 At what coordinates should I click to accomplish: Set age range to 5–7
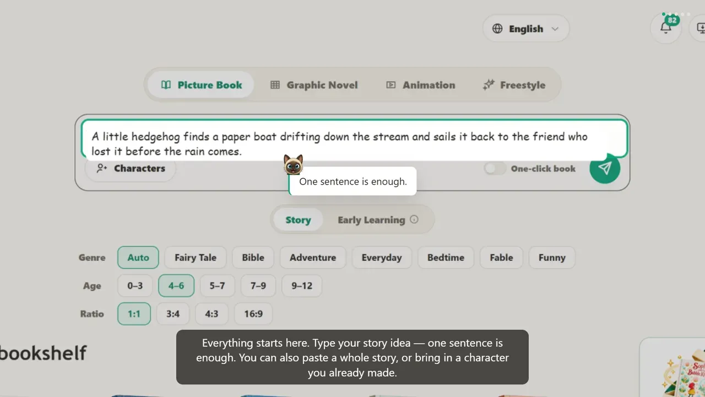coord(217,286)
